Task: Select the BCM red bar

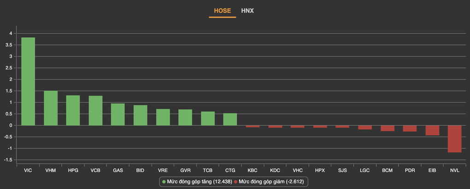Action: click(x=388, y=128)
